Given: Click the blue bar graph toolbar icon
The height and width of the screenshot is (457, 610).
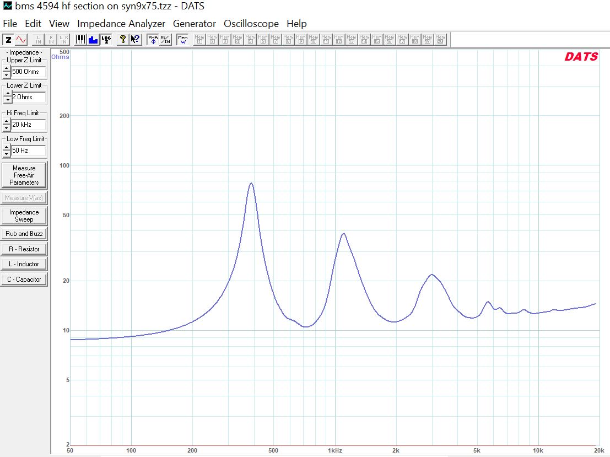Looking at the screenshot, I should pyautogui.click(x=93, y=40).
